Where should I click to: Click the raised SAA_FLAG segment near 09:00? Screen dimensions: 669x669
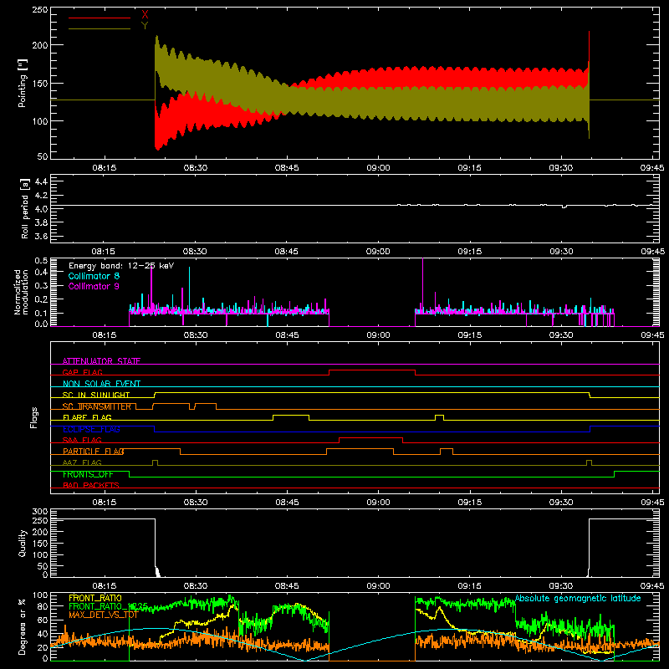point(370,437)
